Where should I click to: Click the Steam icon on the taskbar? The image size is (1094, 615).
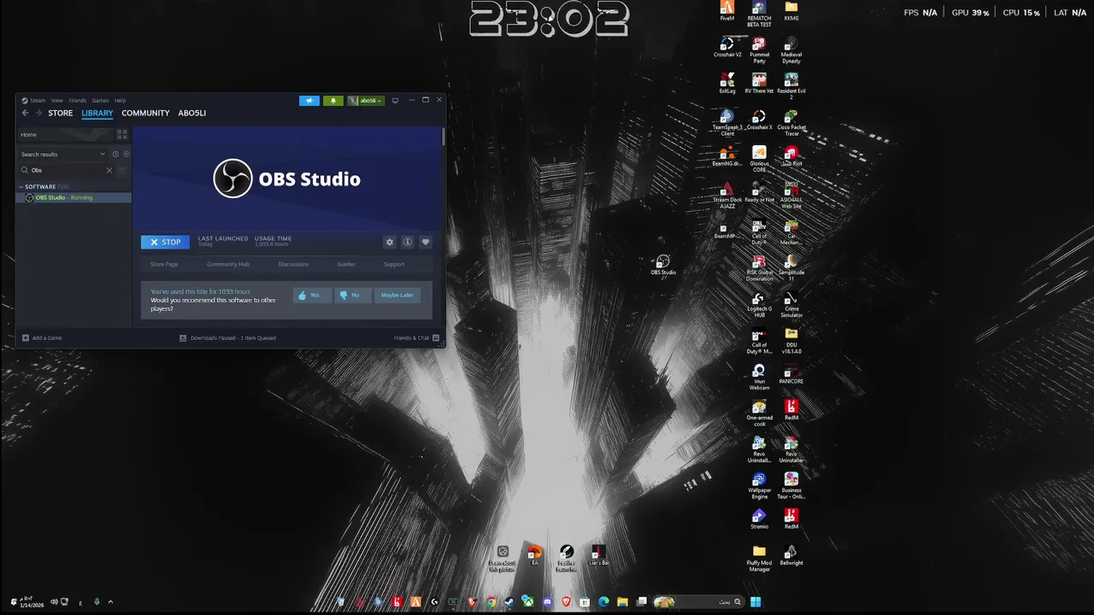point(510,602)
